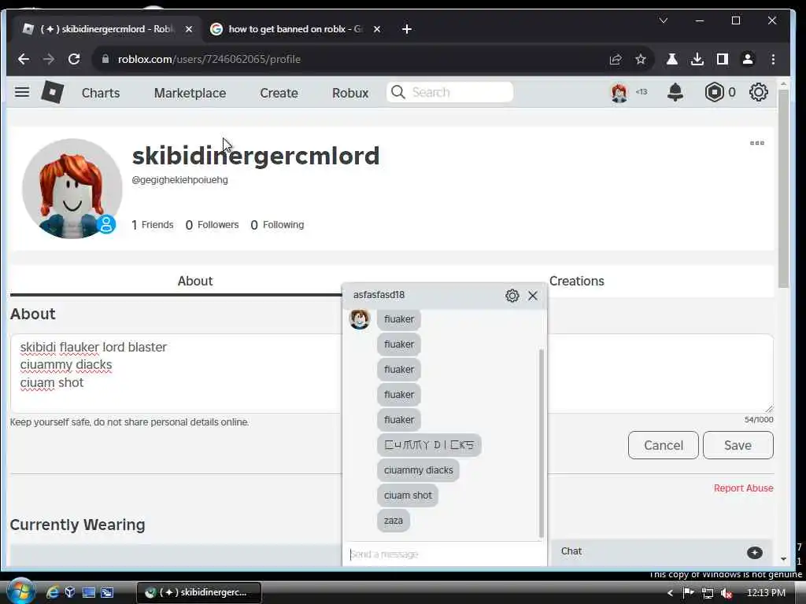
Task: Click the blue avatar status badge
Action: (106, 224)
